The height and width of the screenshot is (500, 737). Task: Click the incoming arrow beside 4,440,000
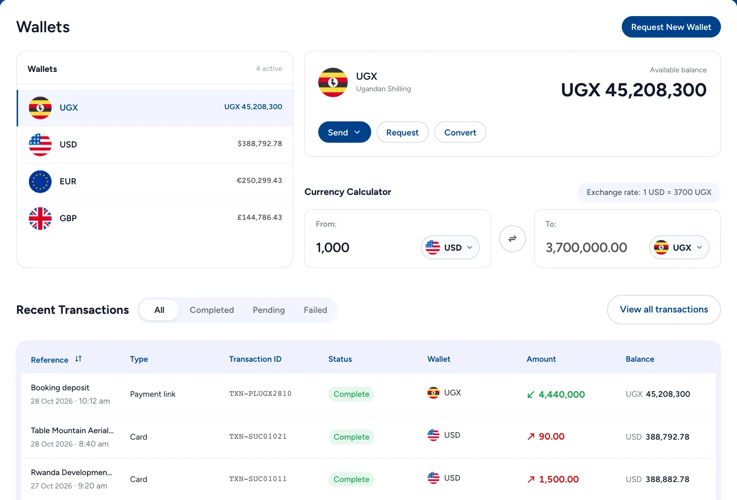(531, 394)
